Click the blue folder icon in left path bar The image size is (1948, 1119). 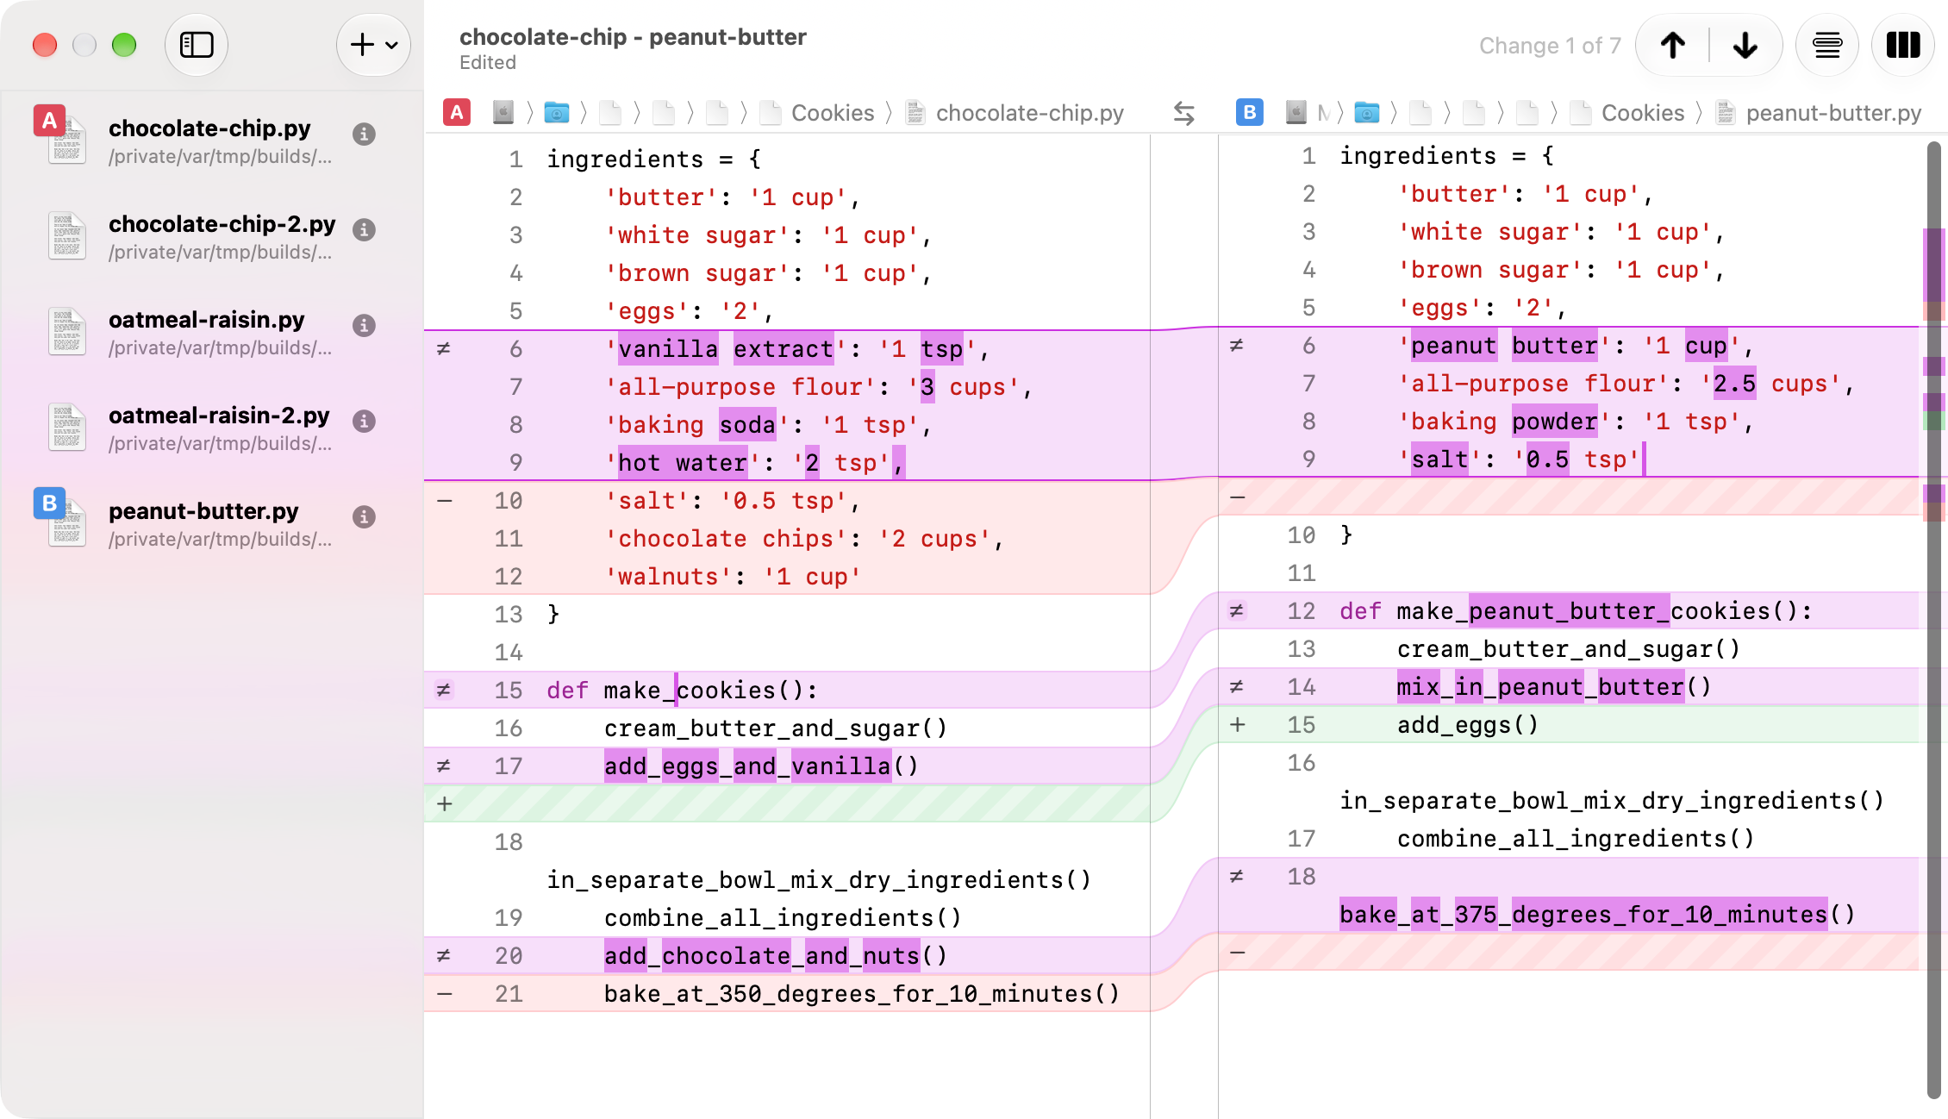click(557, 113)
